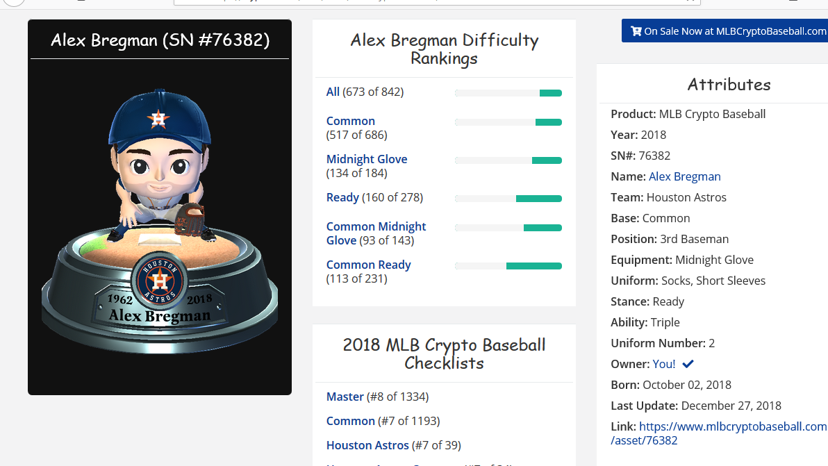
Task: Click the Houston Astros logo on the figure base
Action: tap(160, 280)
